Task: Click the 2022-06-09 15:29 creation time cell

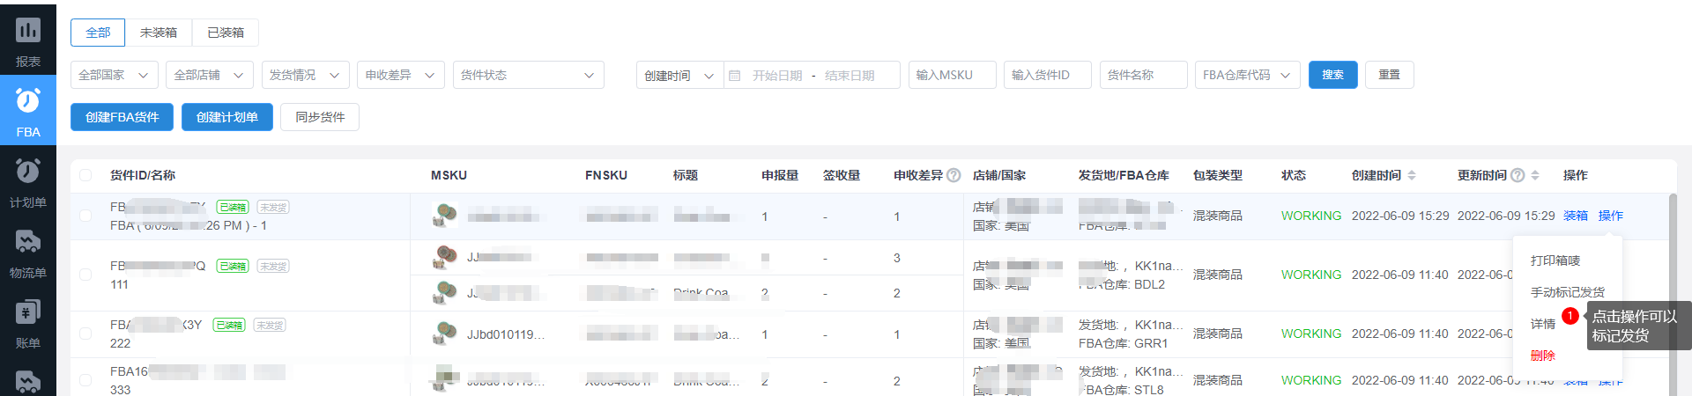Action: 1400,216
